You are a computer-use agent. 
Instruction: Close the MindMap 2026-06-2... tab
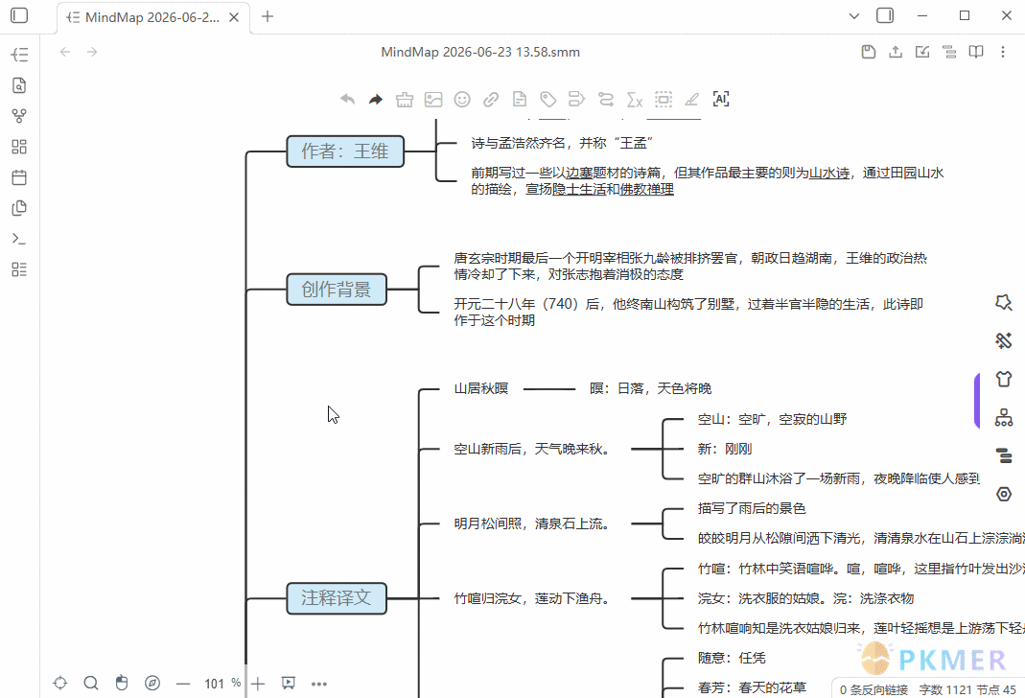point(234,17)
